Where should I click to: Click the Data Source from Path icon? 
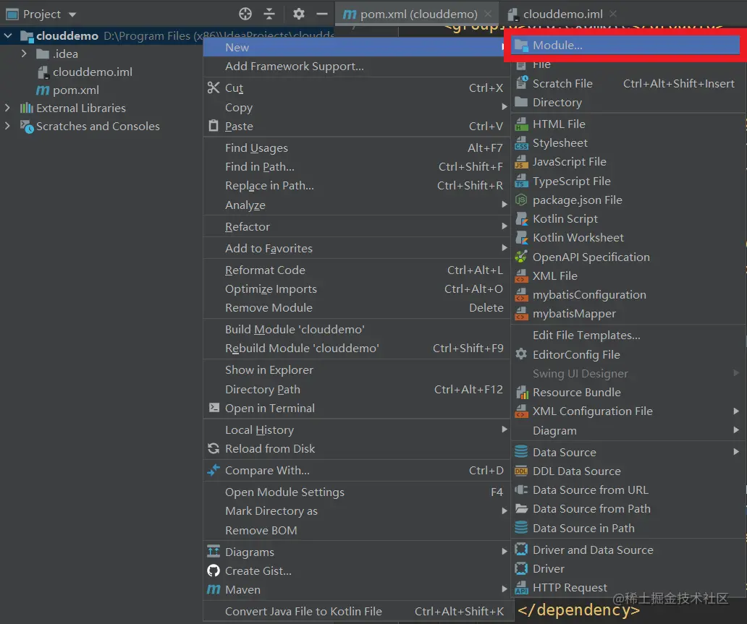point(522,509)
